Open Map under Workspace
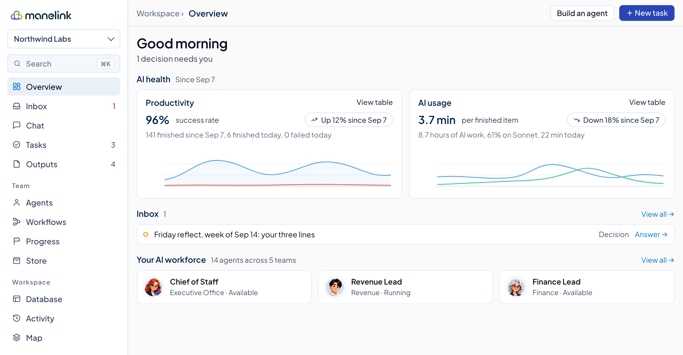The height and width of the screenshot is (355, 683). [64, 338]
